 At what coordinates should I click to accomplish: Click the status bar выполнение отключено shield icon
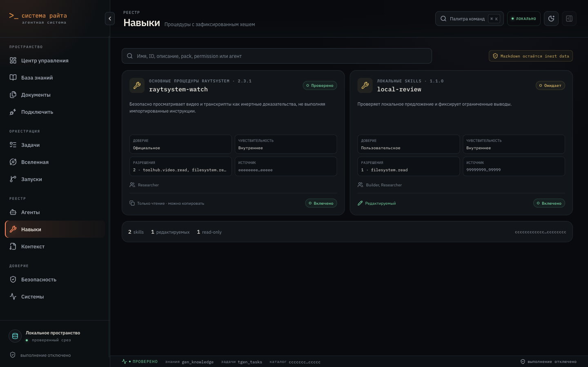[x=523, y=362]
